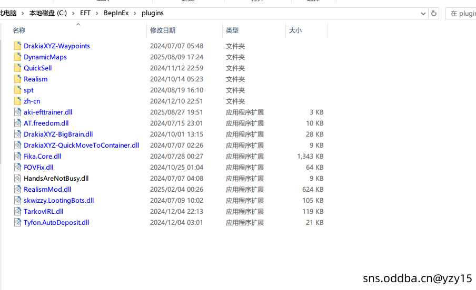The height and width of the screenshot is (290, 476).
Task: Expand the chevron after 本地磁盘 (C:)
Action: coord(73,13)
